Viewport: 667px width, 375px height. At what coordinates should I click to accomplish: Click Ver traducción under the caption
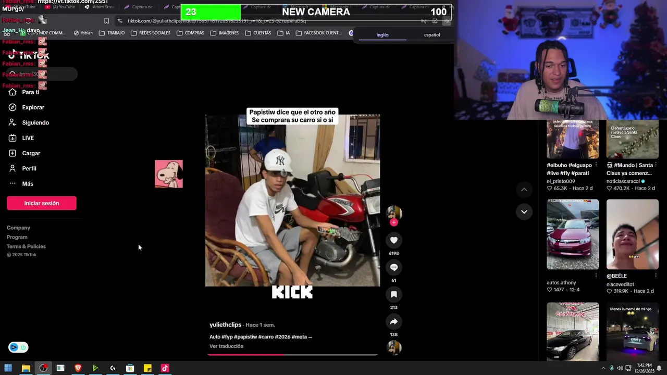point(226,346)
